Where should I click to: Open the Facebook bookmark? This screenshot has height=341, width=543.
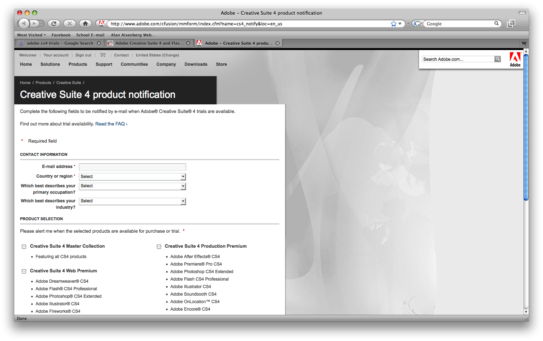(61, 35)
